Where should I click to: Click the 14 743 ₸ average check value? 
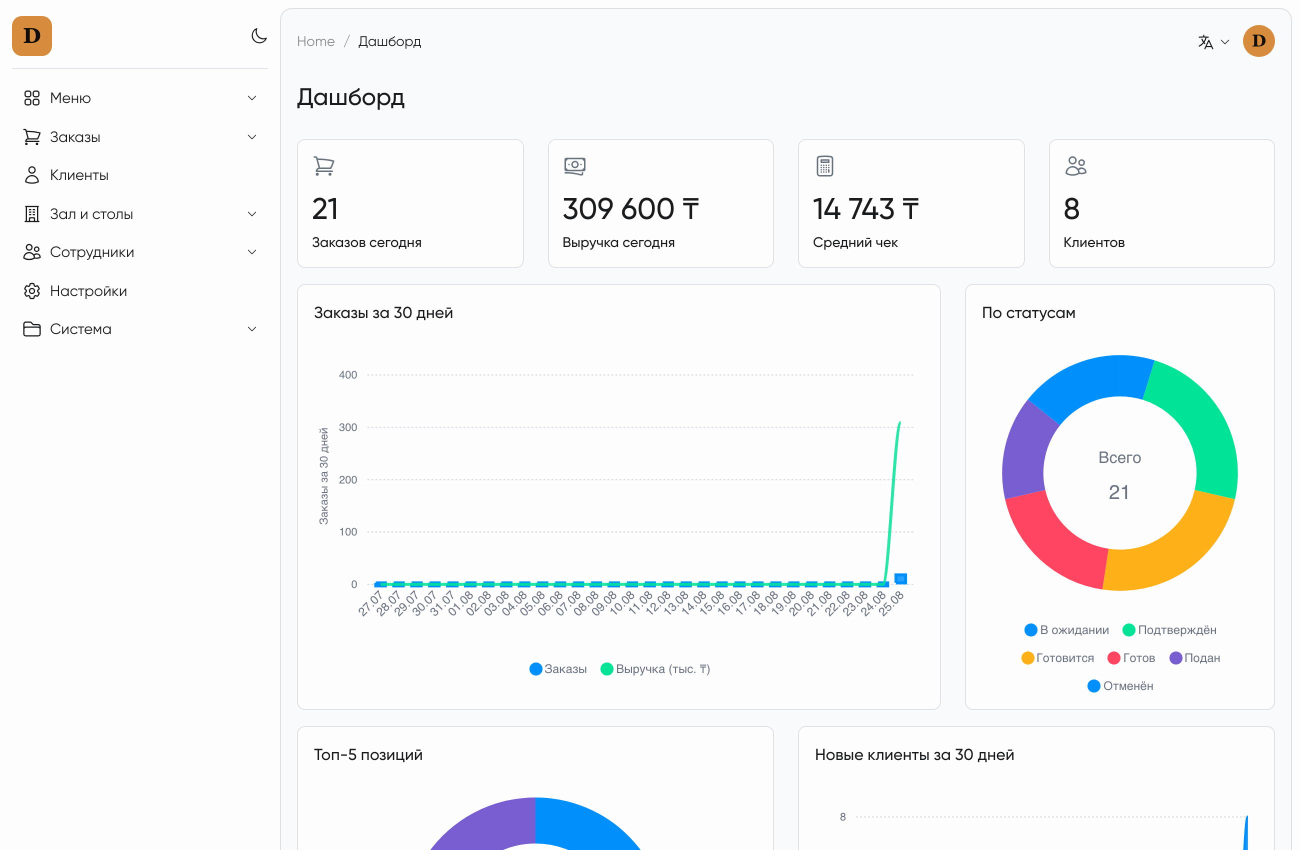click(866, 209)
